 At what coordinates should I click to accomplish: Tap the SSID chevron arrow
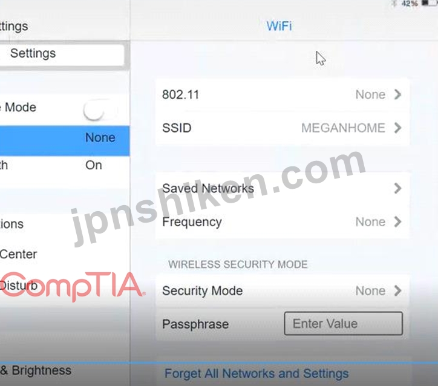pos(398,128)
